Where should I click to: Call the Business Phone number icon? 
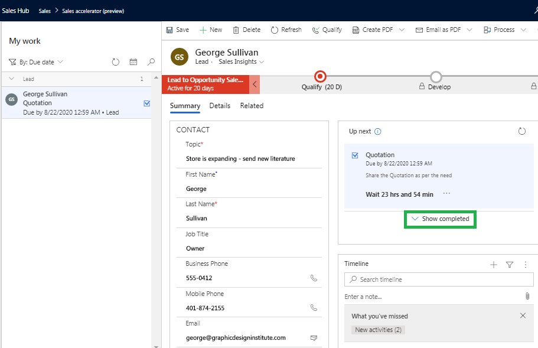(x=314, y=278)
